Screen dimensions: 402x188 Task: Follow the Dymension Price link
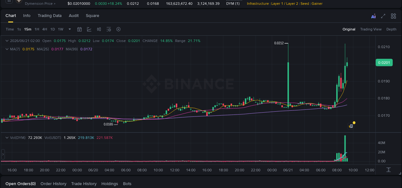[40, 4]
